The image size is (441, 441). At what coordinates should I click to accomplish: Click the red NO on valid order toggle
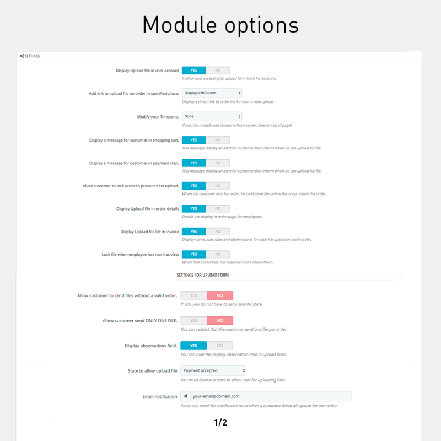point(219,295)
